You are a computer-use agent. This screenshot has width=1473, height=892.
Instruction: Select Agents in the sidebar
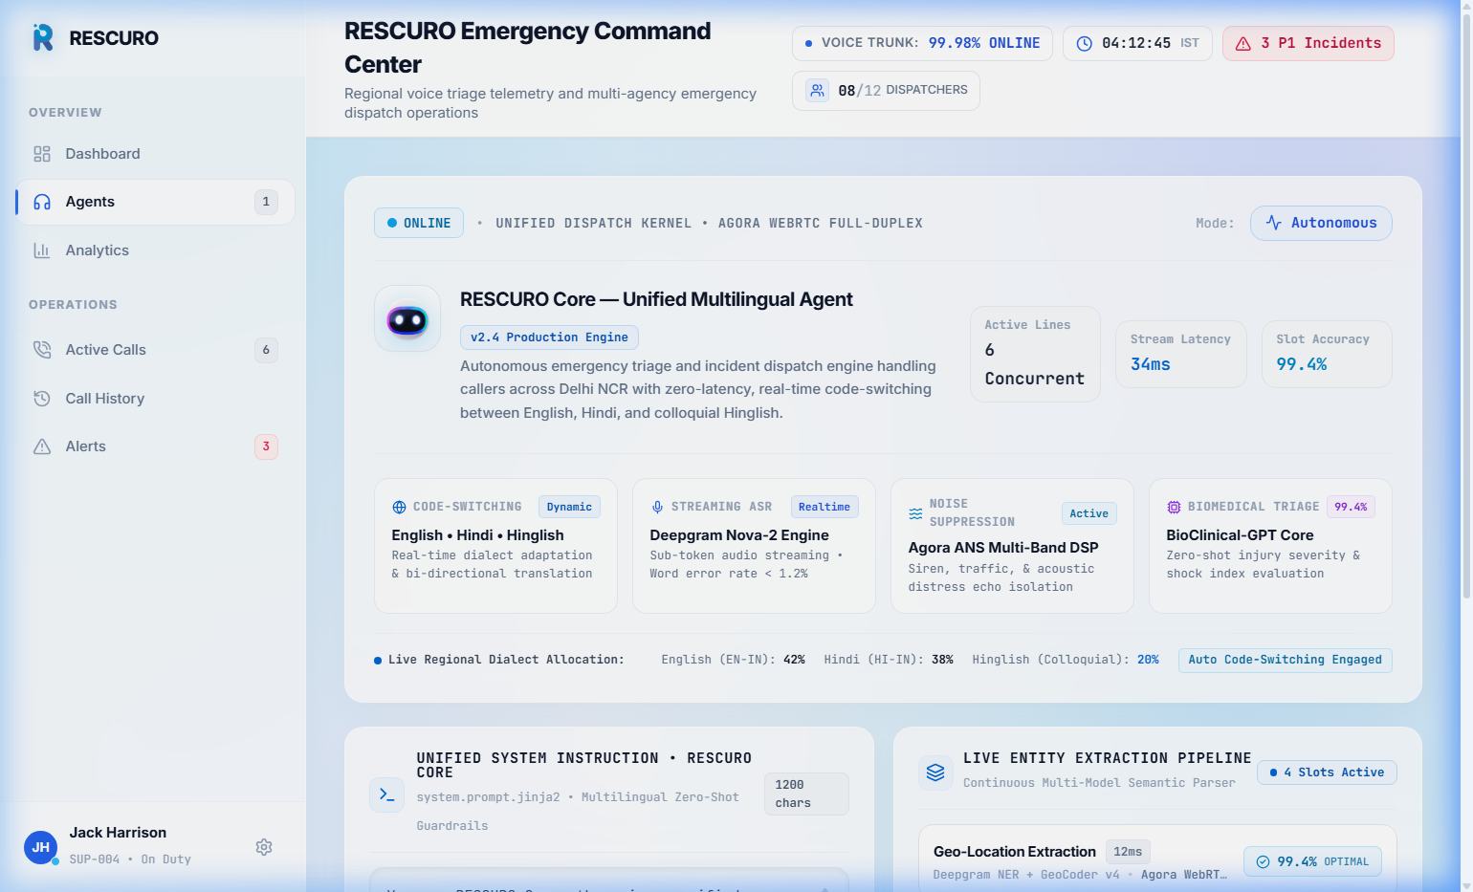pyautogui.click(x=155, y=202)
